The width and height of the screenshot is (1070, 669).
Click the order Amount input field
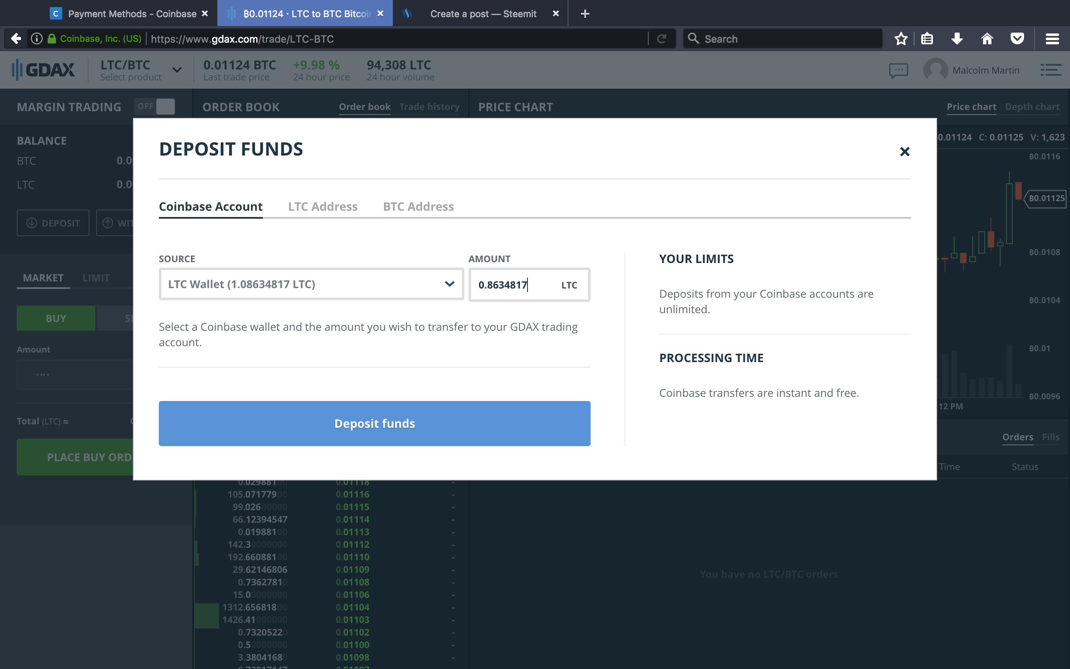tap(75, 374)
